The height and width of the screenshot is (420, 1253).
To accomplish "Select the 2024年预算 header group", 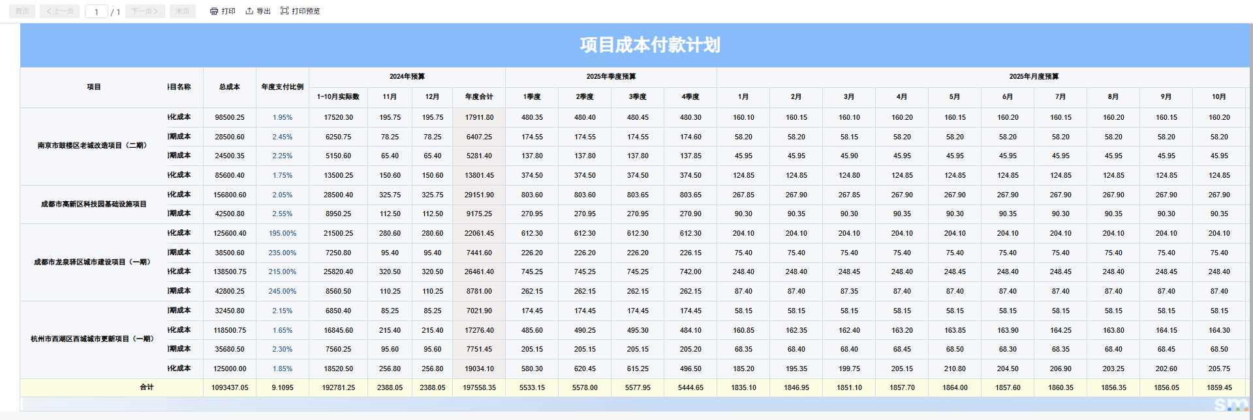I will click(407, 77).
